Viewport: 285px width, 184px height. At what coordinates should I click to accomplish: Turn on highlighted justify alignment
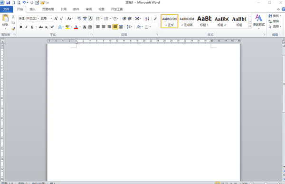[x=115, y=27]
